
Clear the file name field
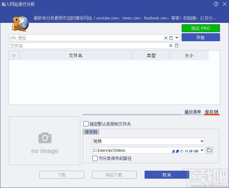tap(171, 46)
